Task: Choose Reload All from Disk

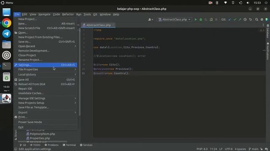Action: (46, 84)
